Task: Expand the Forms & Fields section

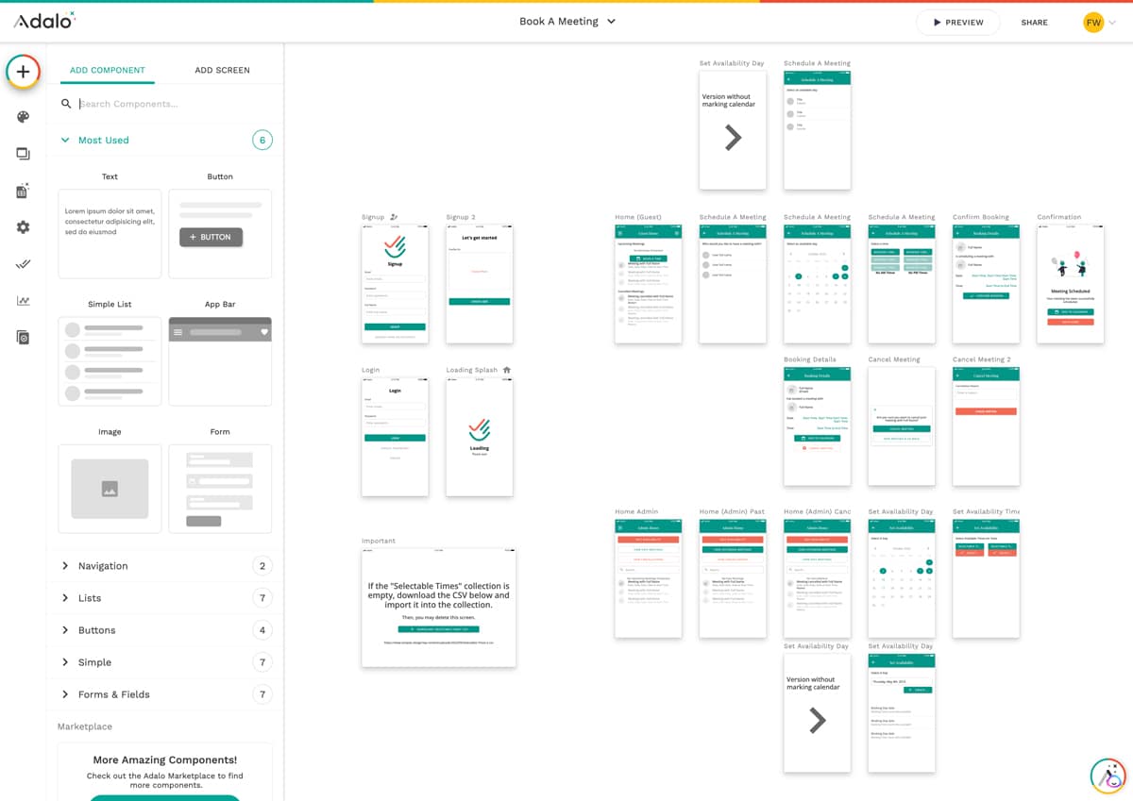Action: pos(112,693)
